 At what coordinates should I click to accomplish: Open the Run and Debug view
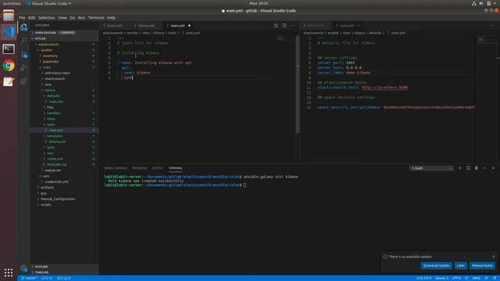[x=24, y=68]
